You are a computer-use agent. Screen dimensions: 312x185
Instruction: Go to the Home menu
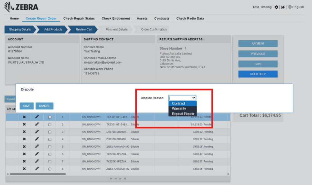(14, 18)
